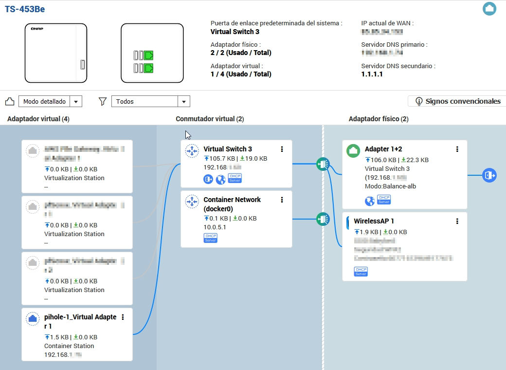Screen dimensions: 506x370
Task: Click the globe icon under Virtual Switch 3
Action: (221, 180)
